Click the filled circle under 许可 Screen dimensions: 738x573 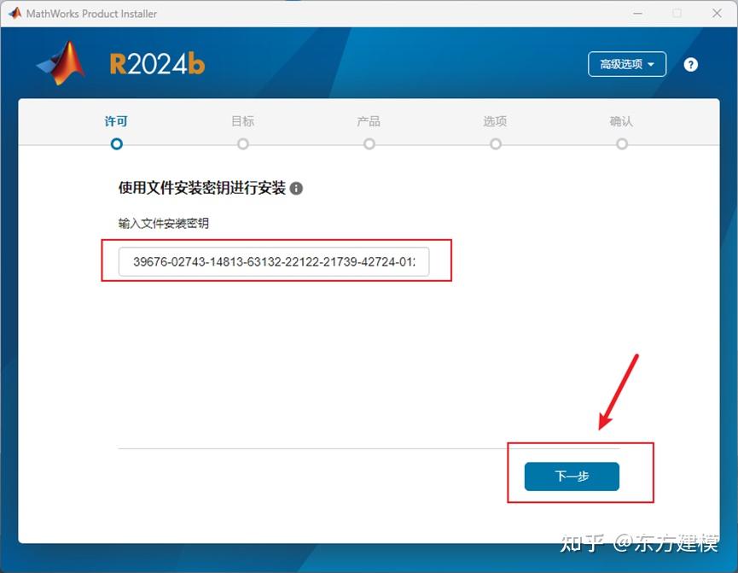116,144
